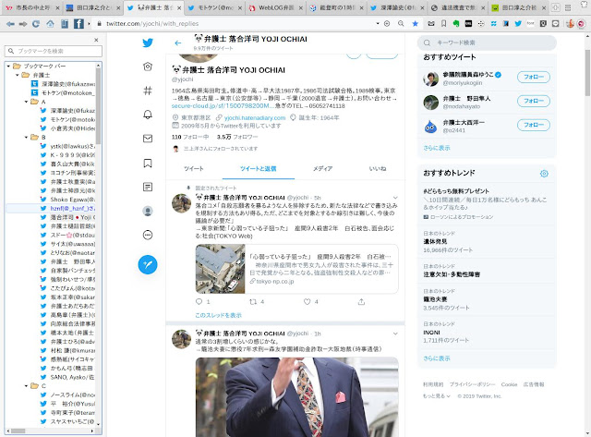Collapse bookmark folder B
The width and height of the screenshot is (591, 437).
(x=26, y=138)
